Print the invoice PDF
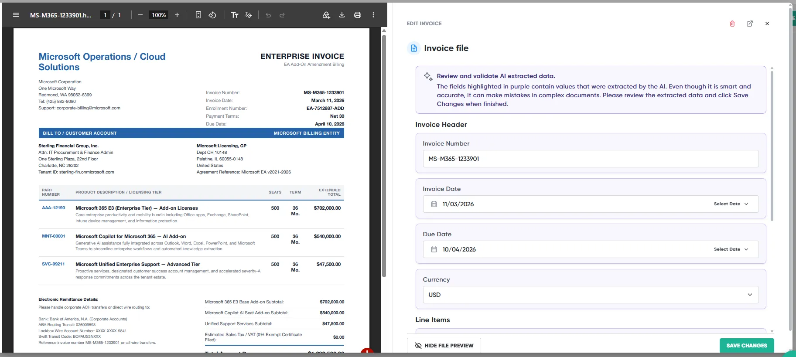 (x=358, y=15)
